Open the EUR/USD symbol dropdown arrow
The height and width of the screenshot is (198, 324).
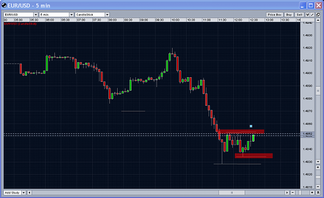point(36,15)
